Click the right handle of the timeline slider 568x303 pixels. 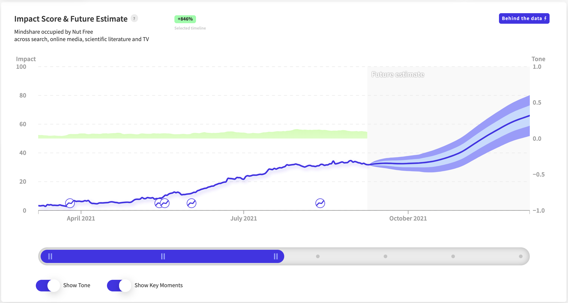coord(276,256)
